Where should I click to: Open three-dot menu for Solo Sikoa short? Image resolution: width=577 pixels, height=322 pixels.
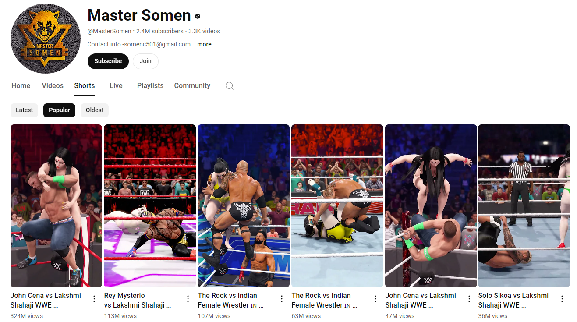pyautogui.click(x=562, y=299)
